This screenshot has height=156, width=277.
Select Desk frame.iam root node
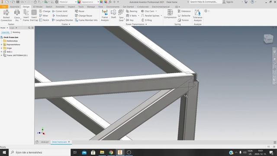tap(11, 37)
